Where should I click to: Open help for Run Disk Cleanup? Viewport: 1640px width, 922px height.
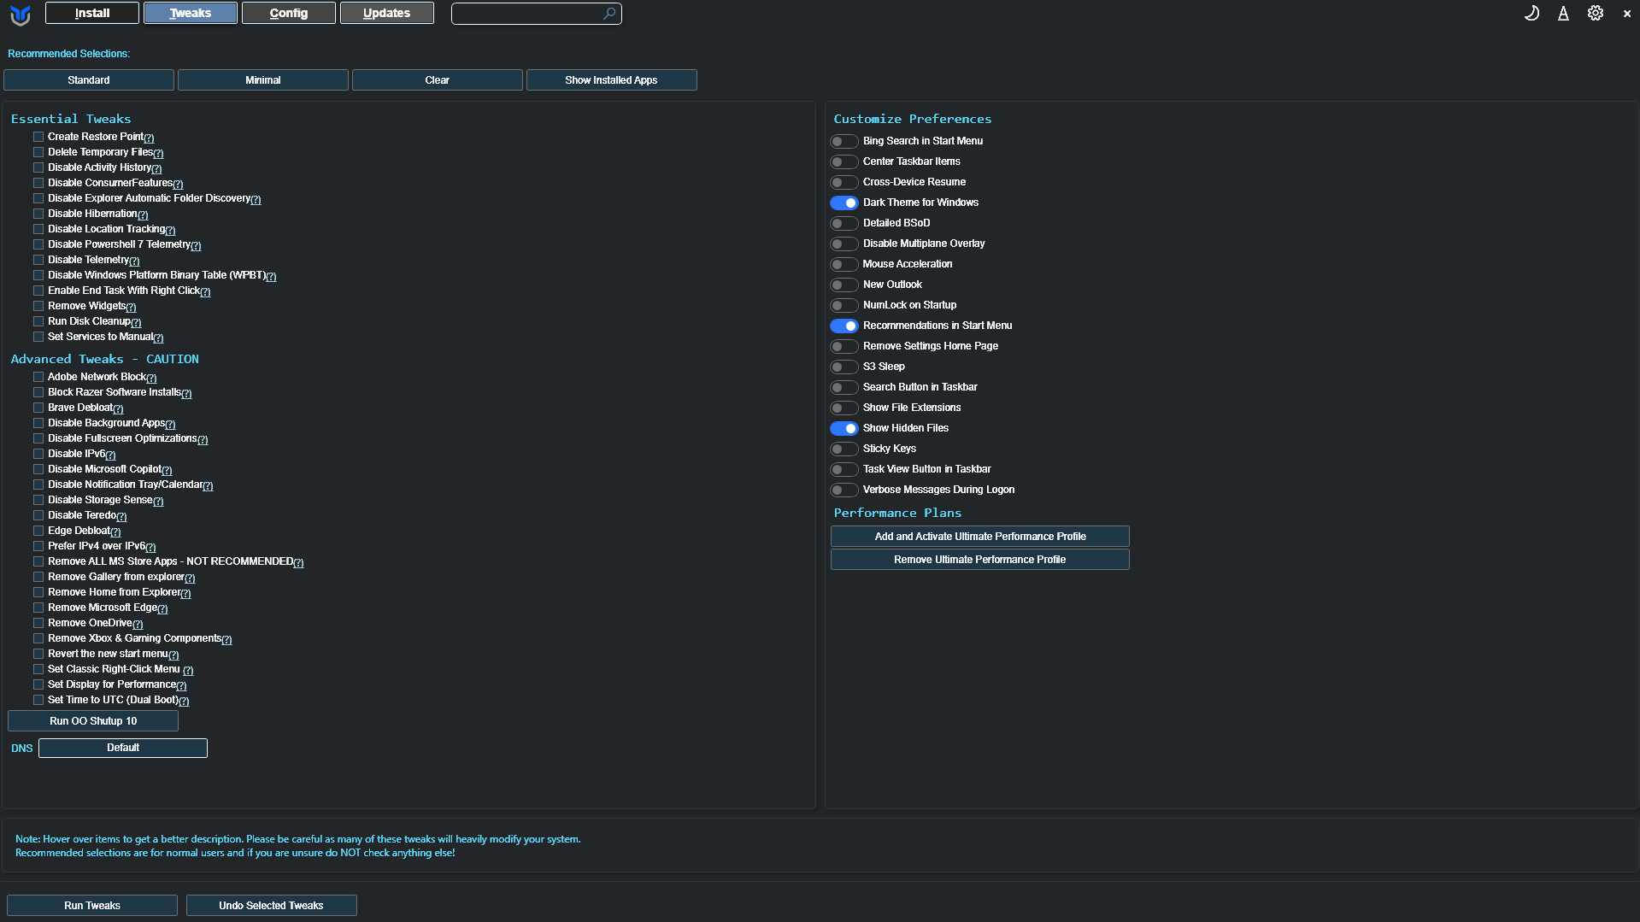pyautogui.click(x=136, y=322)
